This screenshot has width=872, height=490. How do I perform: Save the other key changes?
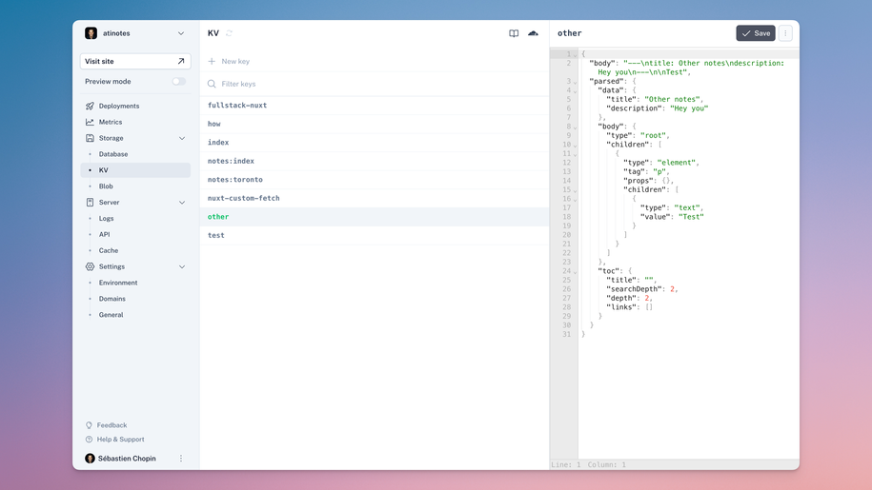click(755, 33)
